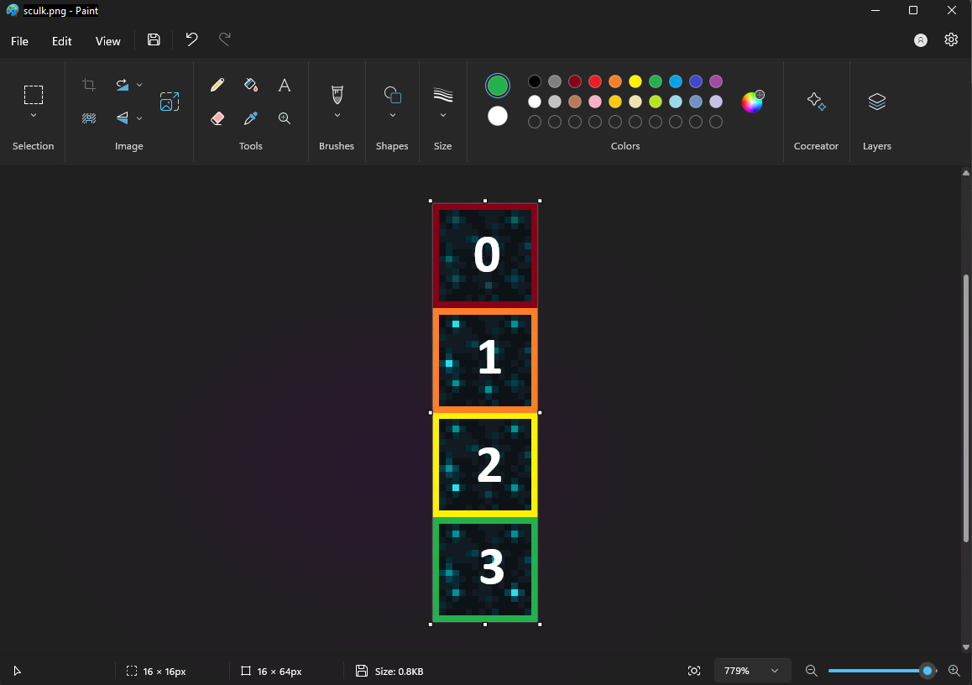Select the Eraser tool
The image size is (972, 685).
click(x=217, y=118)
